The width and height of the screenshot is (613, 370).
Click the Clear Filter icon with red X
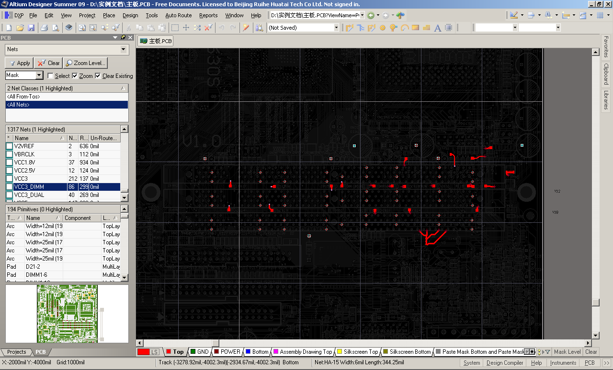208,28
